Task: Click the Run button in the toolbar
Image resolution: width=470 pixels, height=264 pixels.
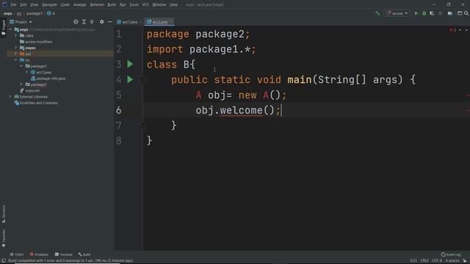Action: point(416,13)
